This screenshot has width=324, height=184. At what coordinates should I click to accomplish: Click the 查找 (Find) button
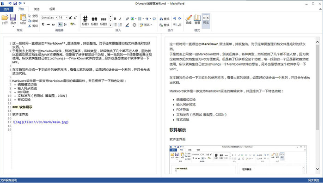(165, 19)
